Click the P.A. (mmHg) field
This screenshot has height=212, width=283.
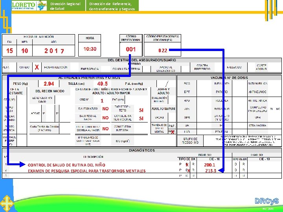coord(166,84)
